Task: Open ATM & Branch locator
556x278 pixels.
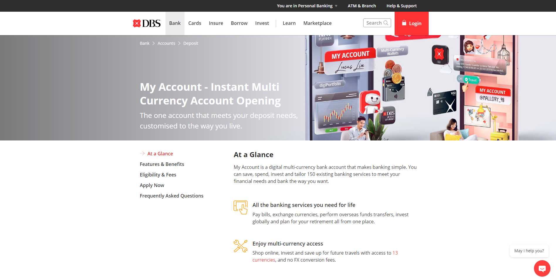Action: (361, 6)
